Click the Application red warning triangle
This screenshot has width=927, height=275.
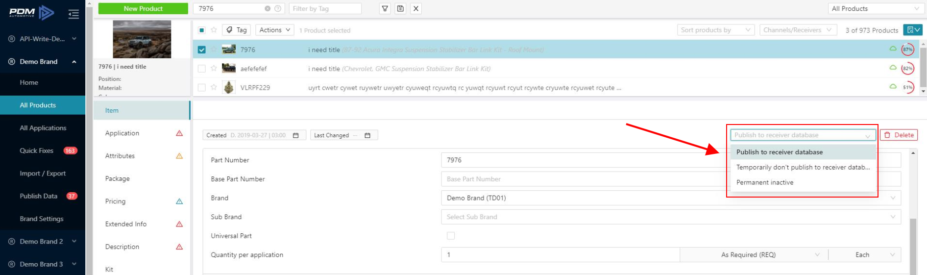point(179,133)
